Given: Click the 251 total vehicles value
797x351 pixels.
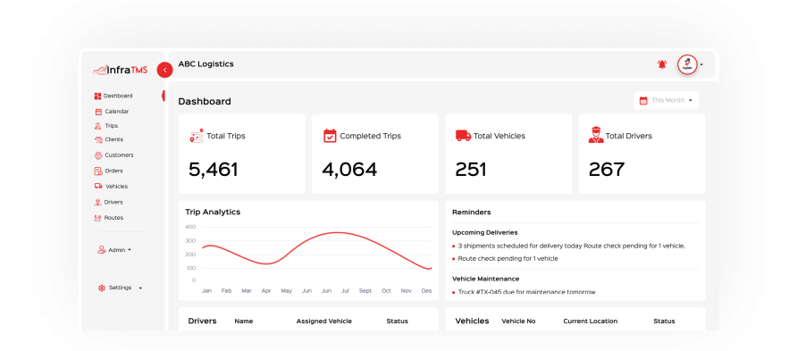Looking at the screenshot, I should [x=471, y=170].
